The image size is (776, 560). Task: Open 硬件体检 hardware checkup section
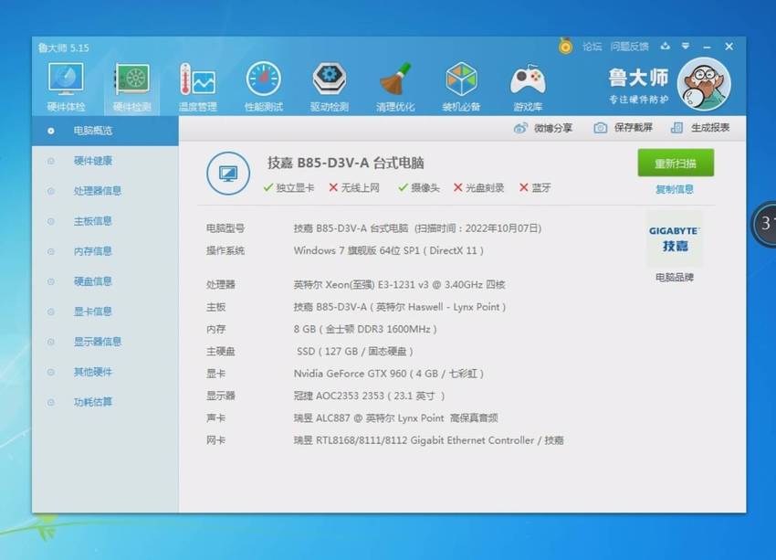click(66, 87)
